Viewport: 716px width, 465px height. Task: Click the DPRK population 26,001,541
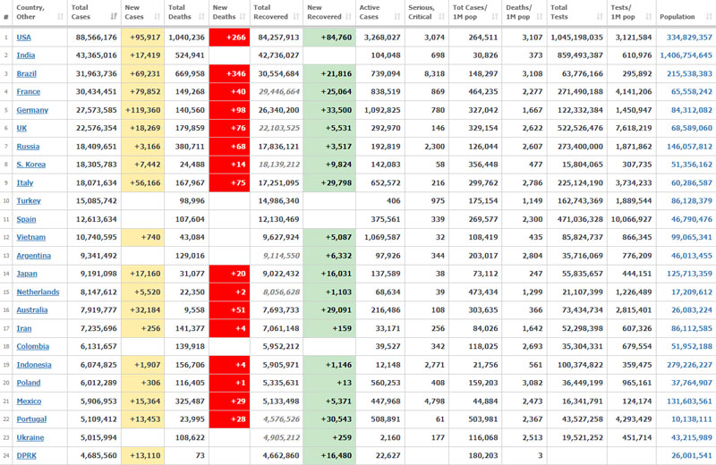(x=691, y=455)
